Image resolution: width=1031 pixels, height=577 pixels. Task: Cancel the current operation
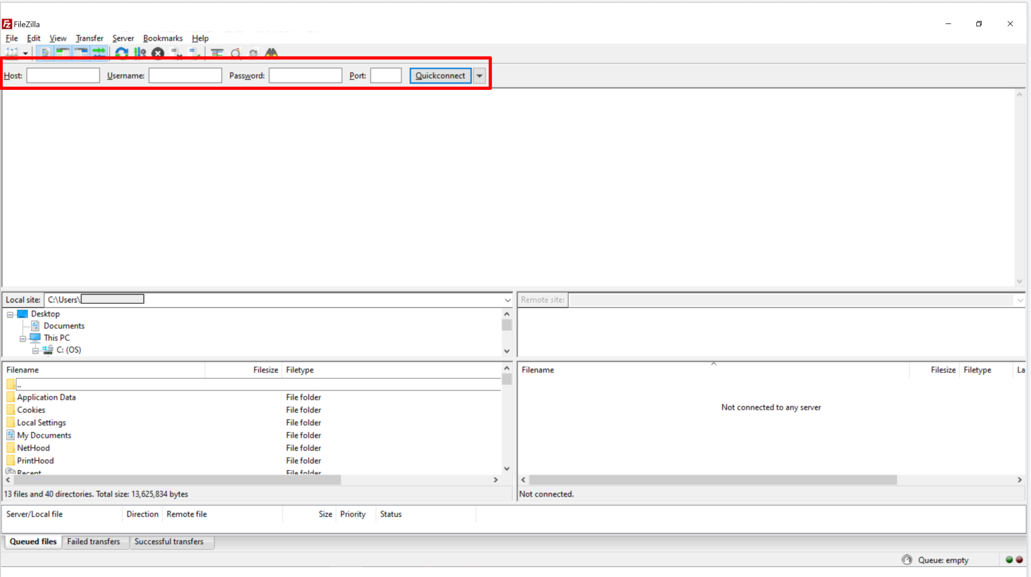158,53
